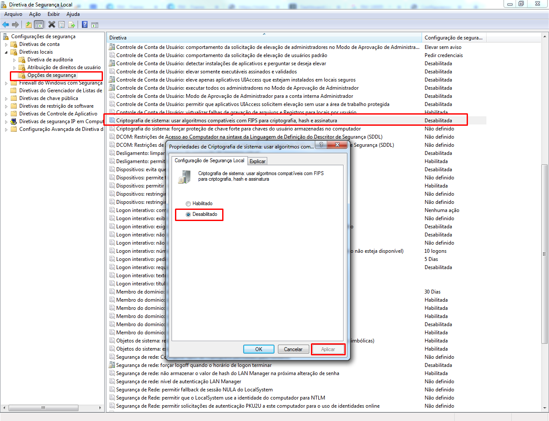Viewport: 549px width, 421px height.
Task: Click the icon of the Criptografia de sistema row
Action: [x=112, y=121]
